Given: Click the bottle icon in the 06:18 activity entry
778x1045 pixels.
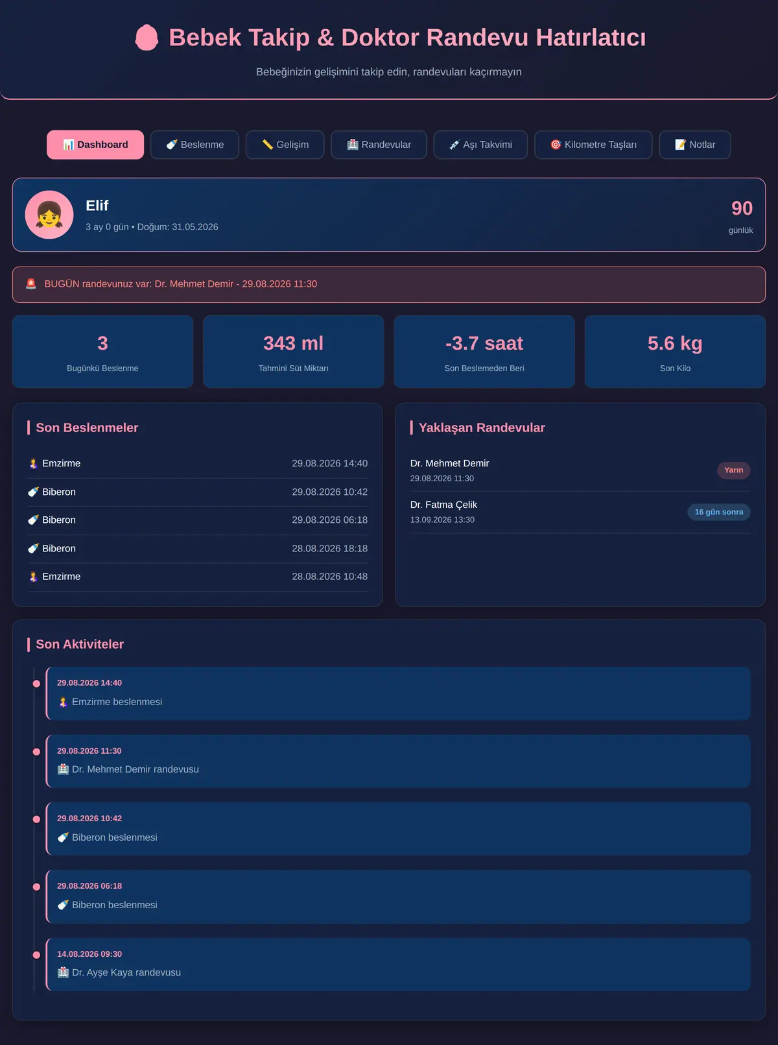Looking at the screenshot, I should coord(63,905).
